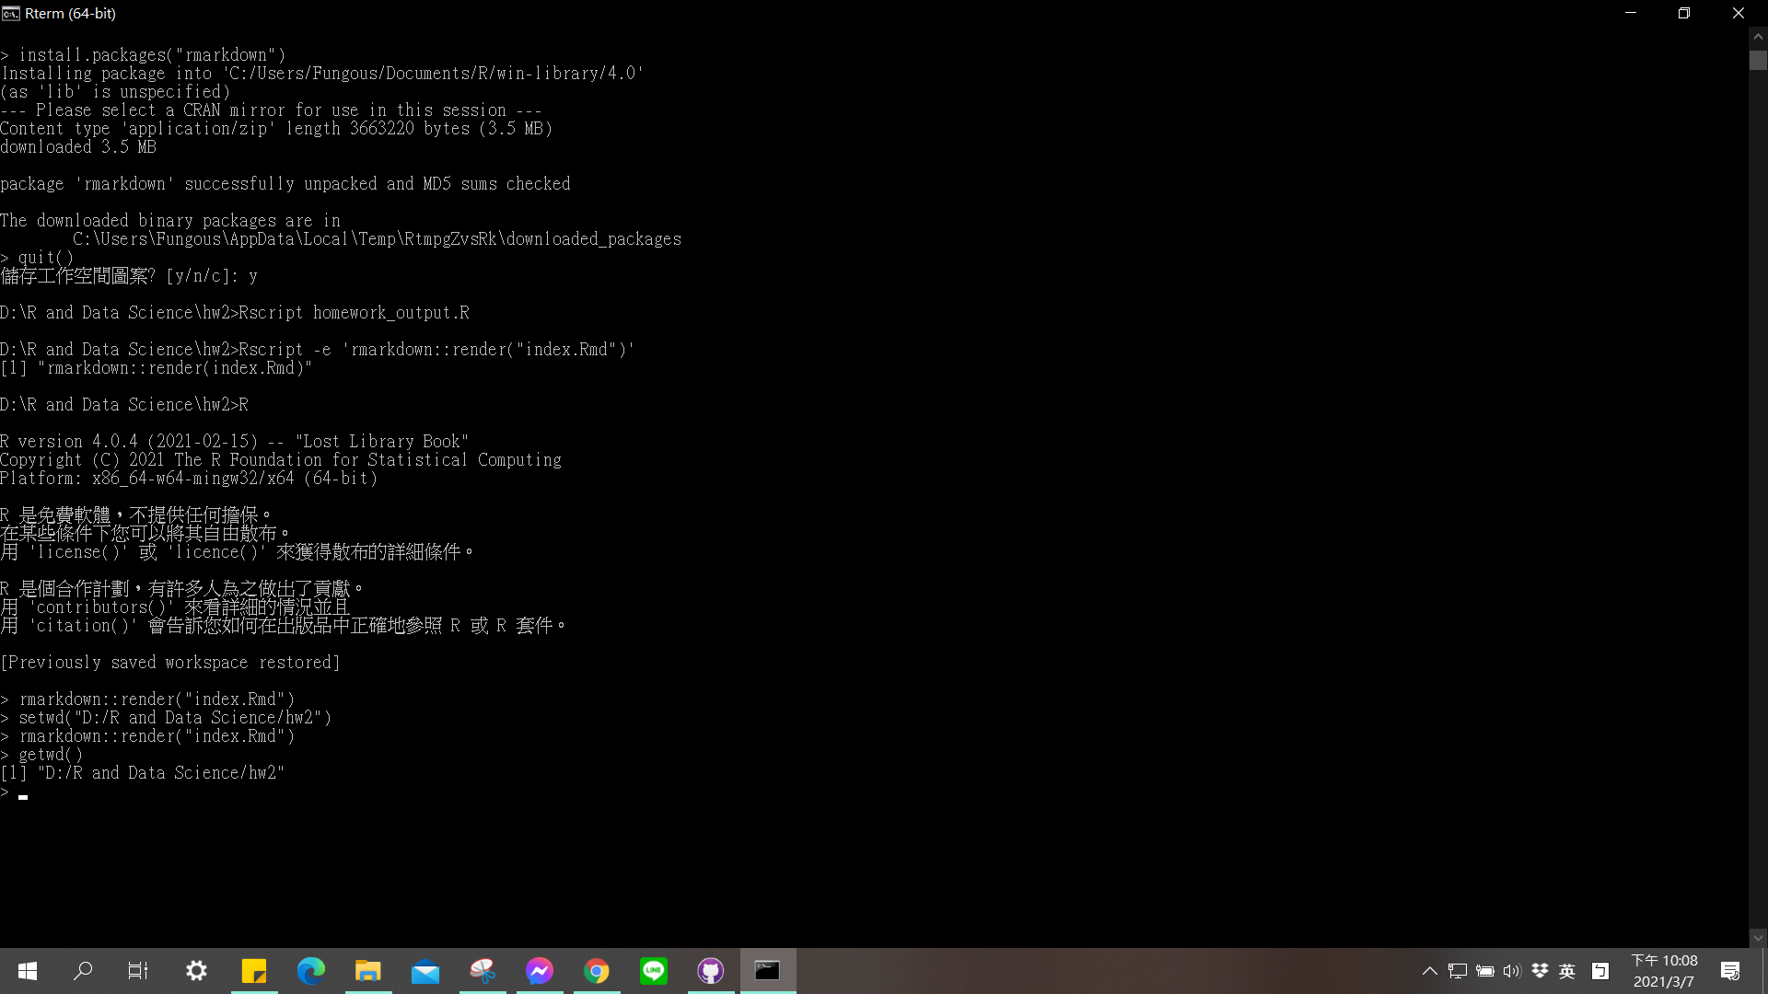Open the LINE messenger app

coord(654,971)
